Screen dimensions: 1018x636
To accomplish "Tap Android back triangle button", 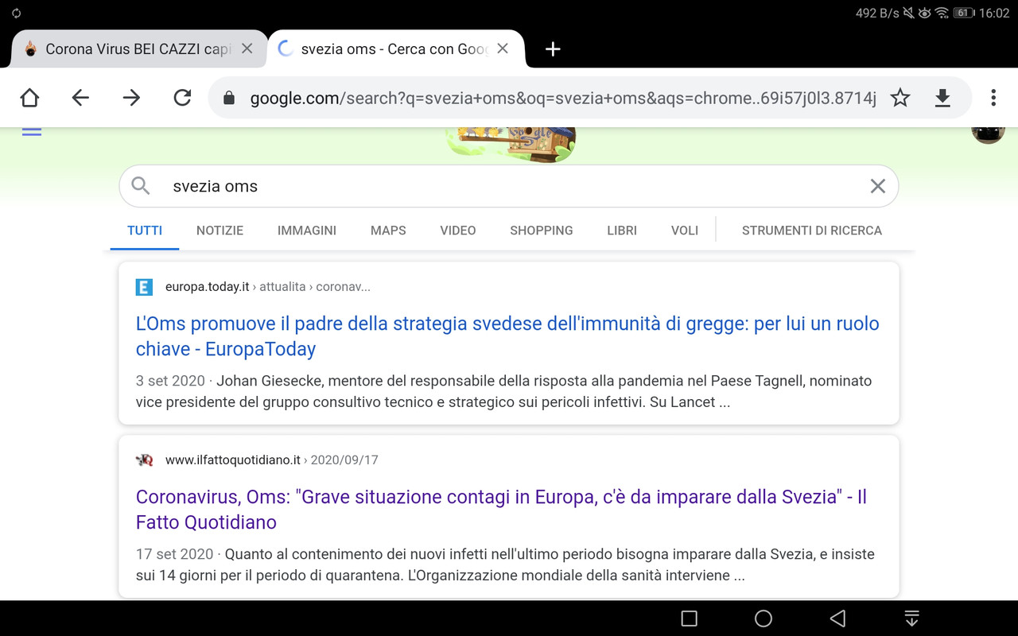I will pos(837,619).
